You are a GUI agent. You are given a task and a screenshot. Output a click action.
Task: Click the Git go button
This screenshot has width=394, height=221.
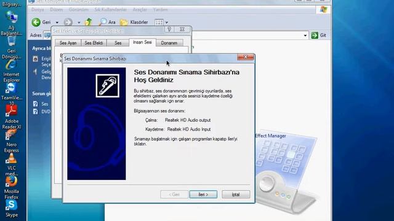319,36
